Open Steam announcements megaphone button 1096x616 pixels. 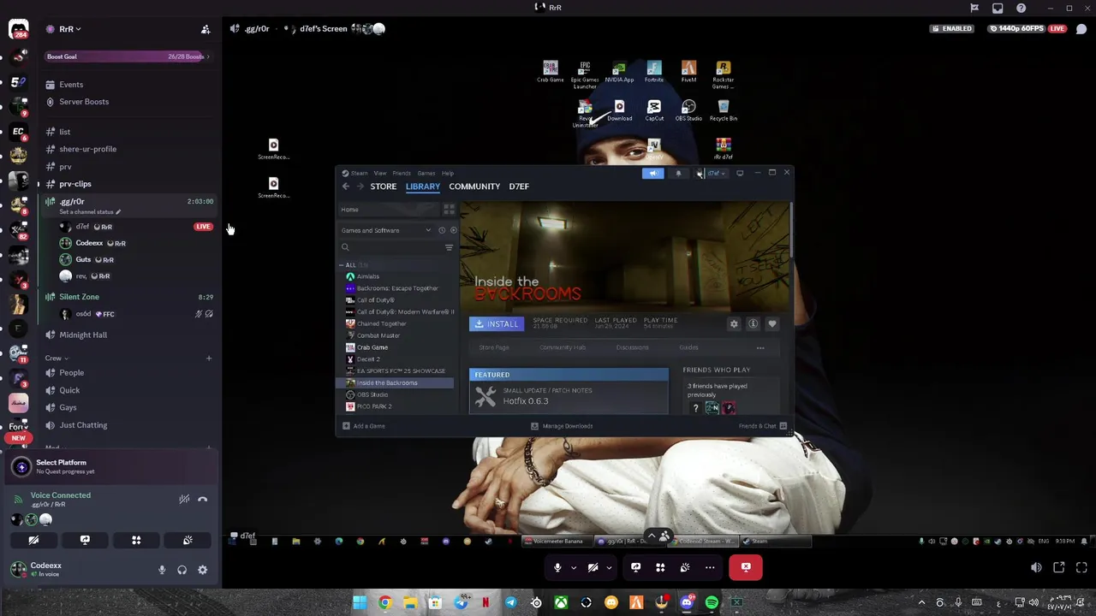[x=653, y=173]
